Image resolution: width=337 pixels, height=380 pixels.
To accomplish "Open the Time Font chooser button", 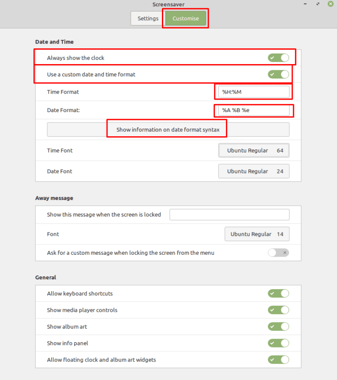I will pos(254,151).
